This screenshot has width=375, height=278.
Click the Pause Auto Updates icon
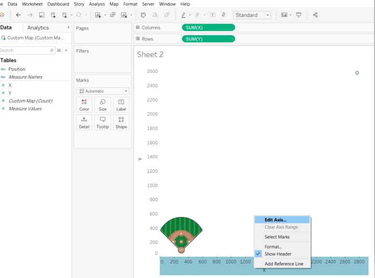pos(64,15)
